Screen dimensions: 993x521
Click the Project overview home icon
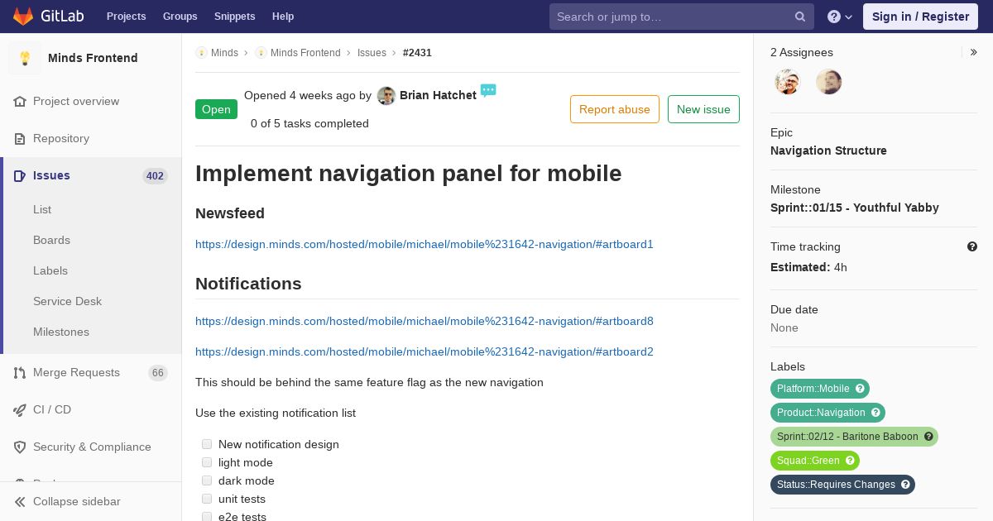(x=20, y=101)
